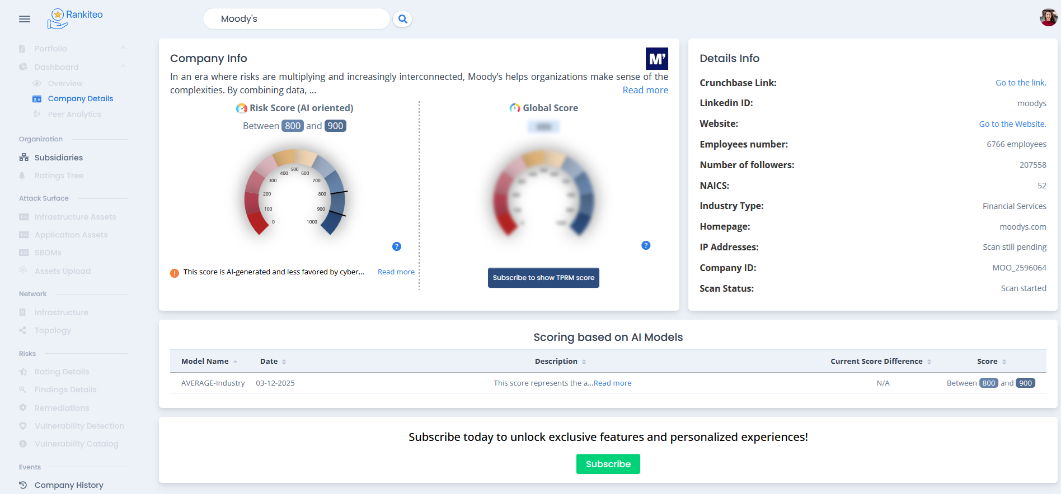Open the hamburger menu icon
This screenshot has width=1061, height=494.
pyautogui.click(x=25, y=19)
